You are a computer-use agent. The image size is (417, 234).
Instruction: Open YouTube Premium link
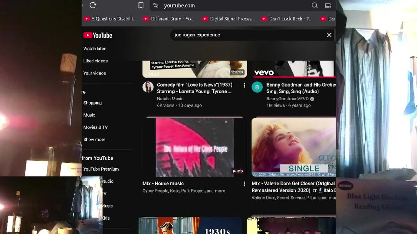(x=101, y=169)
